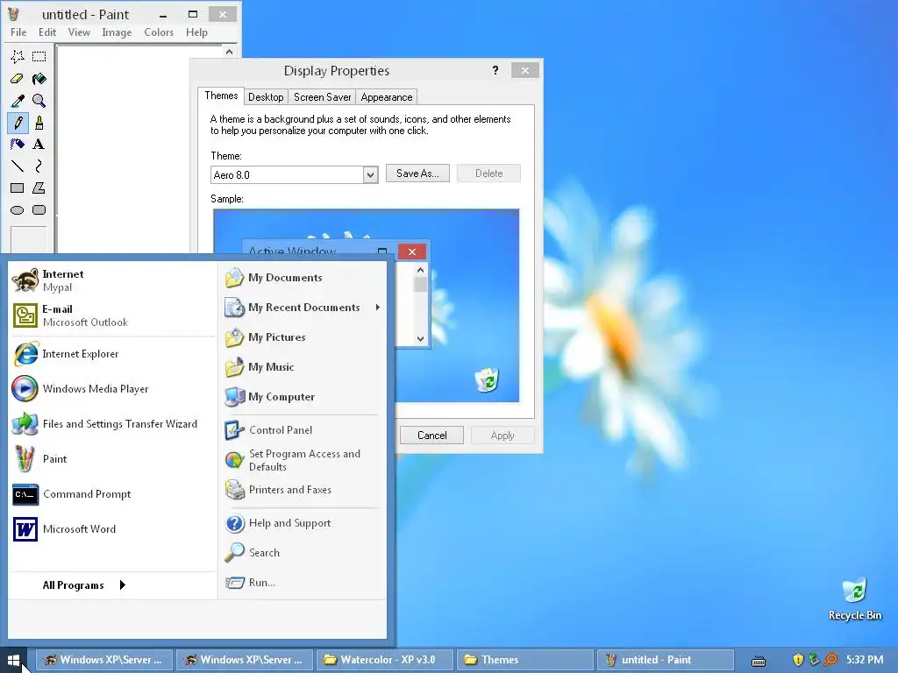Select the Brush tool in Paint
898x673 pixels.
[39, 123]
